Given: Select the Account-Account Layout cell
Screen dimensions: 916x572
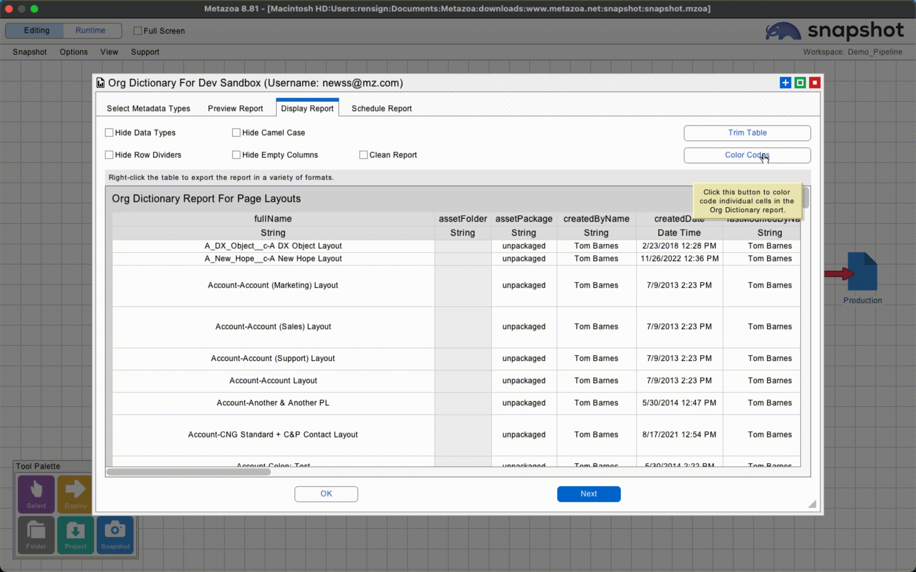Looking at the screenshot, I should 273,381.
